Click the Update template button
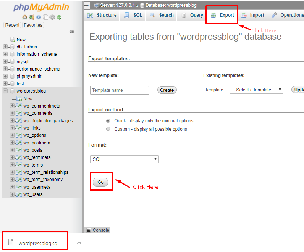 (x=298, y=90)
